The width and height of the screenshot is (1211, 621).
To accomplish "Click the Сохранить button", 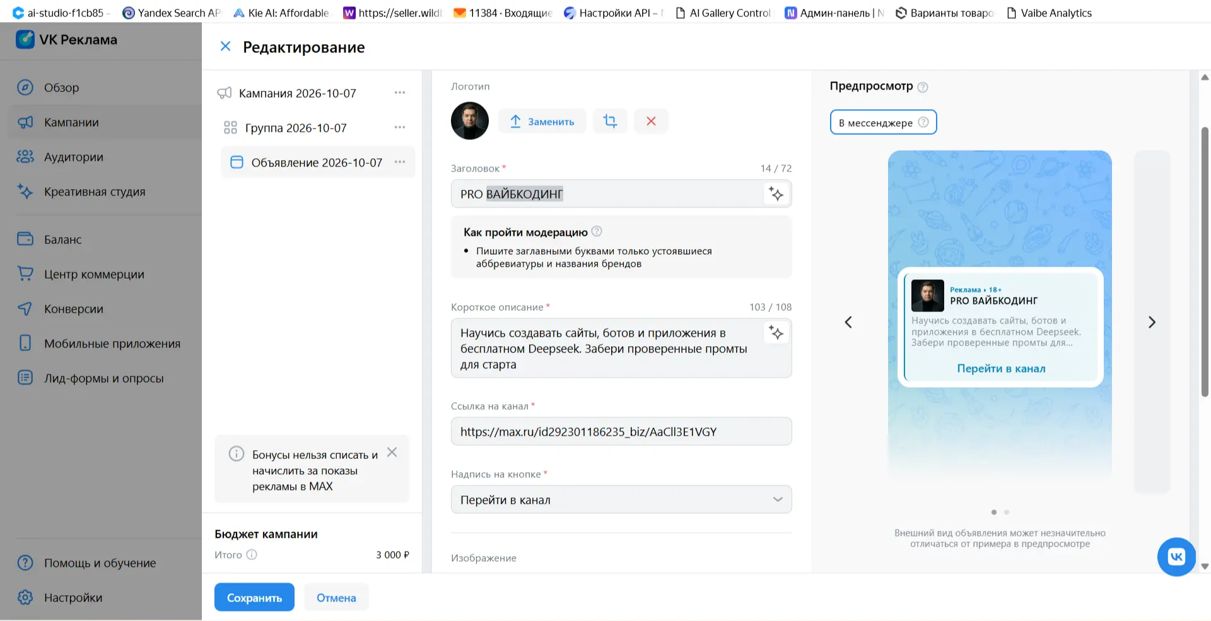I will click(x=254, y=597).
